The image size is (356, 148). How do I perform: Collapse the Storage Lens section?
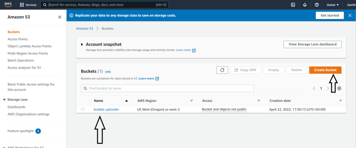click(4, 100)
